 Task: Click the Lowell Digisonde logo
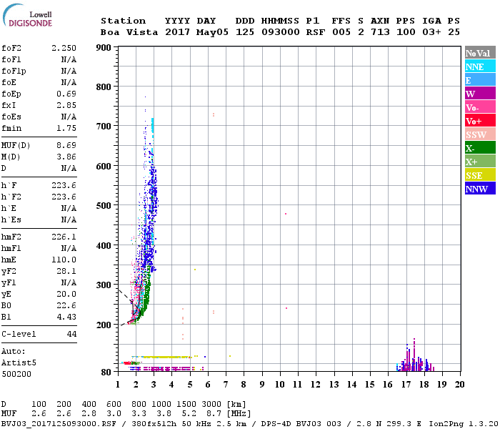point(27,16)
